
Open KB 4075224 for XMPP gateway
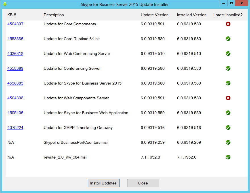(15, 128)
